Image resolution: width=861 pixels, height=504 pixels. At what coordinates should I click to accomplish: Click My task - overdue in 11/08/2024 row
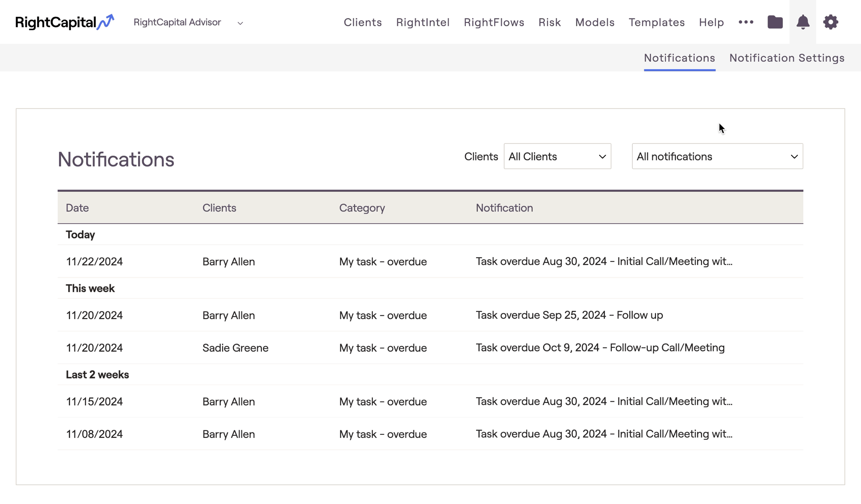coord(383,434)
